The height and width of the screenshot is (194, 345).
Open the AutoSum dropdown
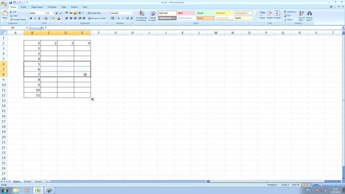[297, 12]
